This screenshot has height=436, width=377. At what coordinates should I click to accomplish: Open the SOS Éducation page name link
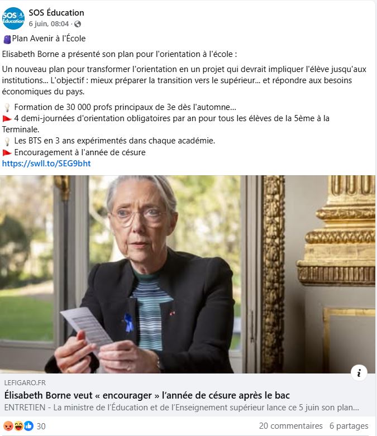click(x=56, y=13)
